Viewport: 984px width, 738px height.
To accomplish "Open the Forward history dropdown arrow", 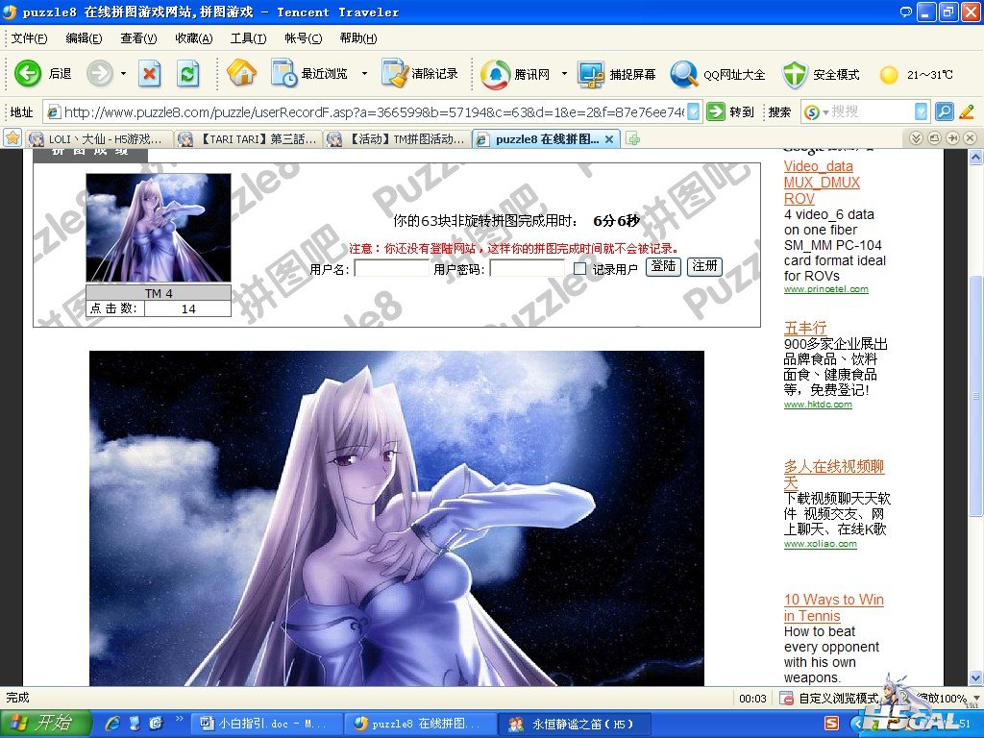I will click(x=123, y=73).
